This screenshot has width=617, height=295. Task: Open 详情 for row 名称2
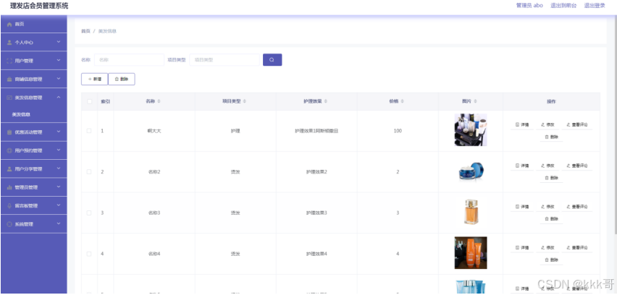pyautogui.click(x=522, y=166)
